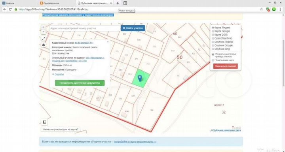This screenshot has height=152, width=285.
Task: Open land plot address link in popup
Action: 78,59
